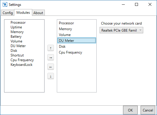
Task: Select Processor in available modules list
Action: (x=18, y=23)
